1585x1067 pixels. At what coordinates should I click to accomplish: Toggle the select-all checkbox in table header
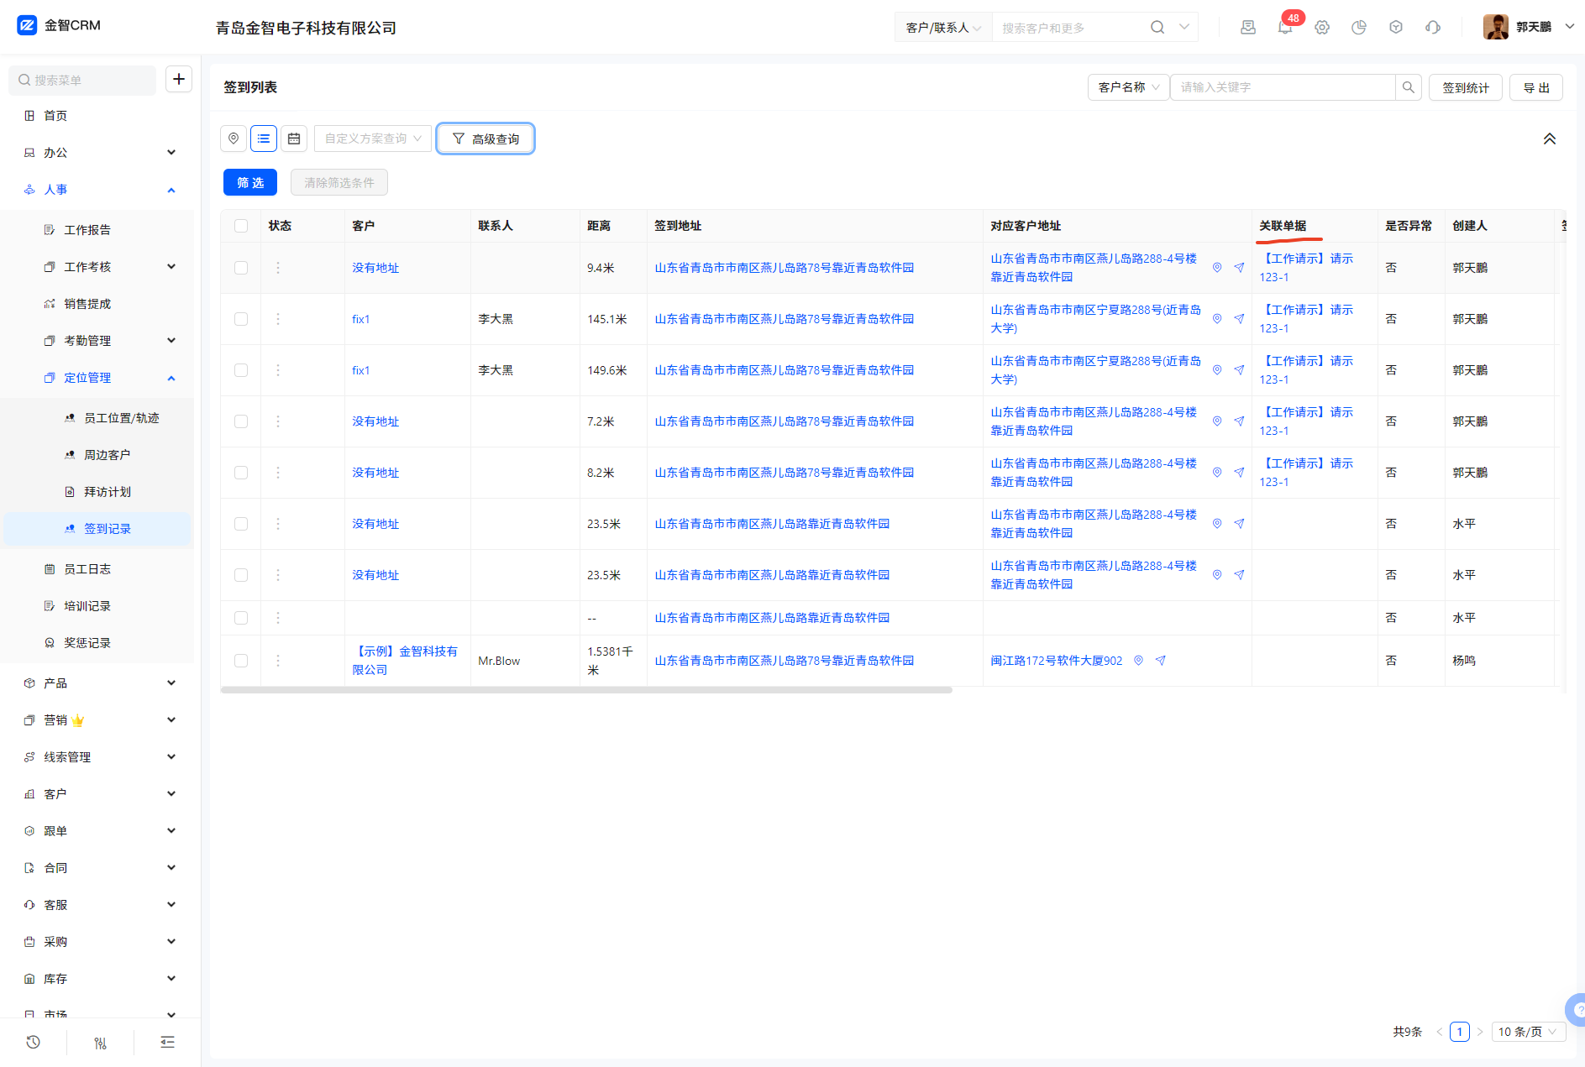point(241,226)
